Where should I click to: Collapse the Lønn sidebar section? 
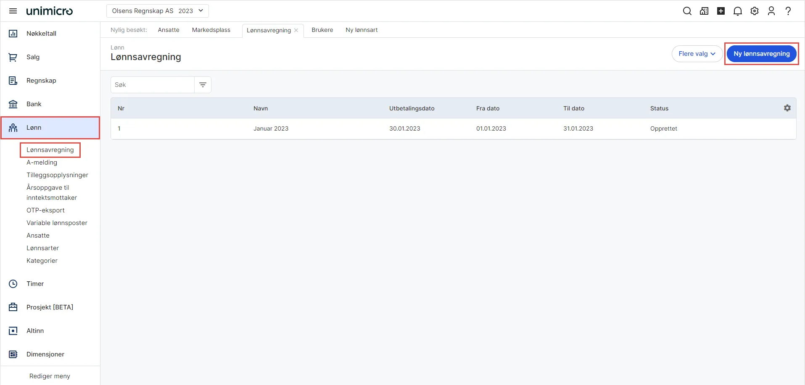pyautogui.click(x=50, y=128)
